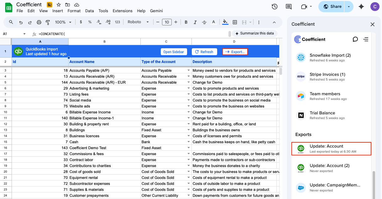The width and height of the screenshot is (382, 199).
Task: Open version history clock icon
Action: (x=275, y=7)
